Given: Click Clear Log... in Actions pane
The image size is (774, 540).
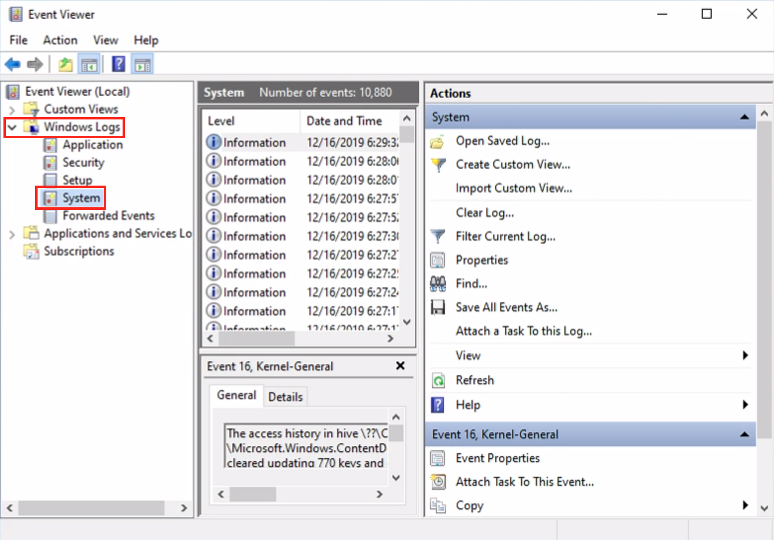Looking at the screenshot, I should (484, 213).
